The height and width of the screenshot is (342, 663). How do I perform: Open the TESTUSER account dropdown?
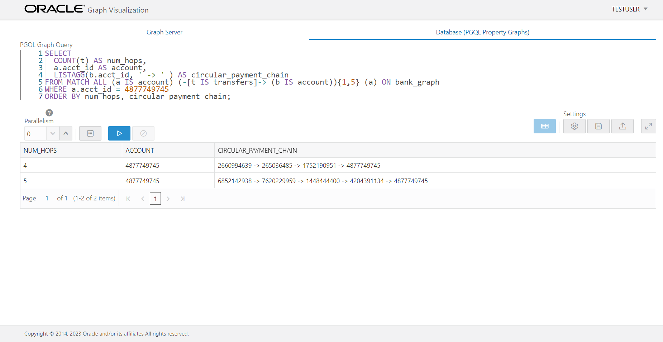click(x=629, y=9)
